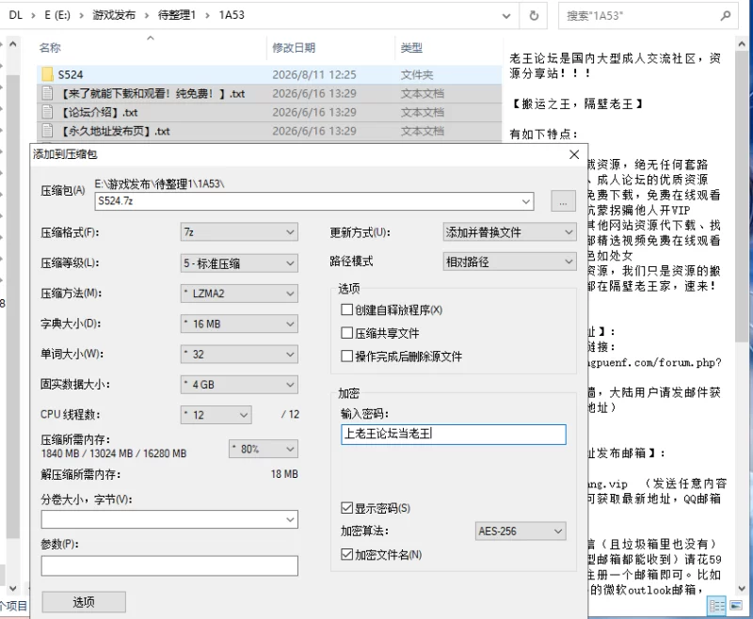Open the 单词大小 32 dropdown

point(239,354)
